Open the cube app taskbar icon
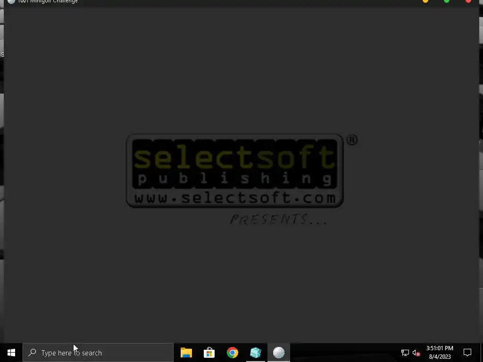The width and height of the screenshot is (483, 362). pyautogui.click(x=255, y=353)
